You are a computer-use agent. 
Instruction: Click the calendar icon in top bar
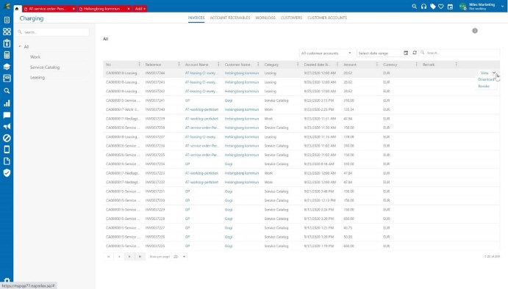click(x=450, y=7)
